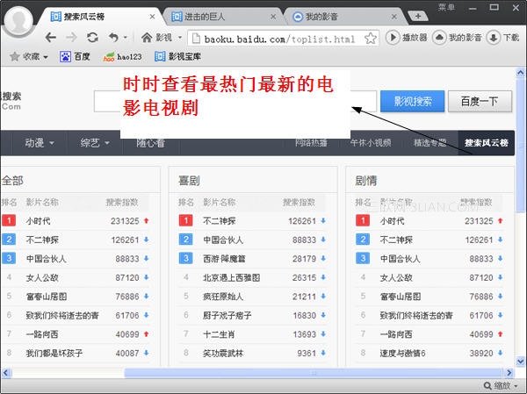Open 速度与激情6 in the 剧情 list
Image resolution: width=527 pixels, height=394 pixels.
(x=402, y=353)
